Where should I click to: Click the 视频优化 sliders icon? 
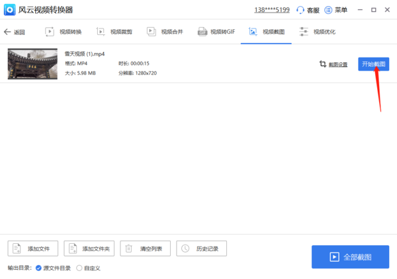click(x=304, y=32)
